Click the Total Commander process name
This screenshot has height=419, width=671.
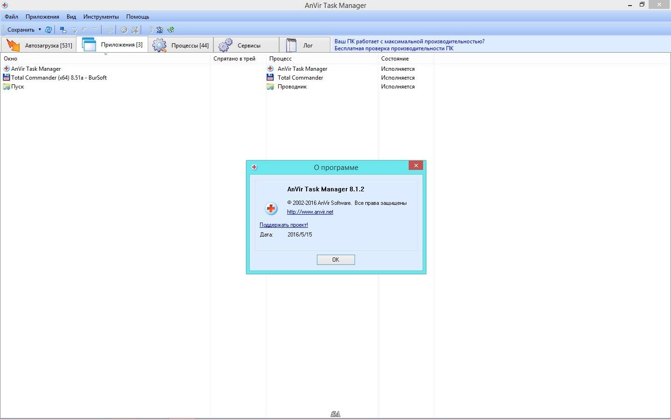pyautogui.click(x=301, y=78)
